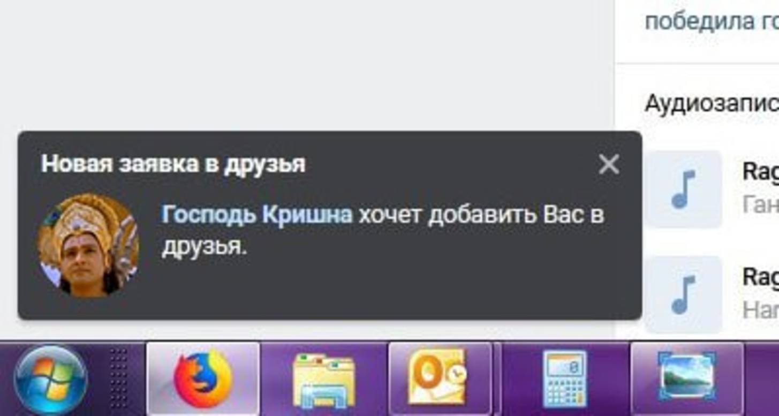Image resolution: width=779 pixels, height=416 pixels.
Task: Open Outlook from the taskbar
Action: click(x=440, y=379)
